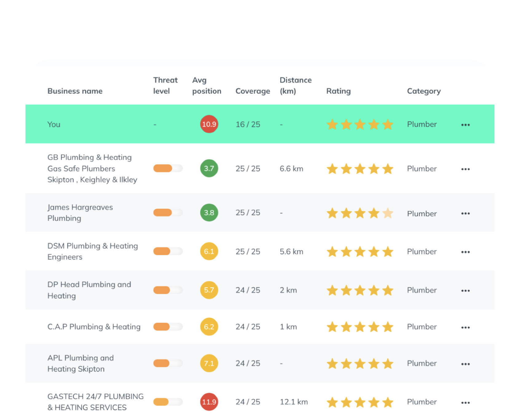Click the star rating for GASTECH 24/7
This screenshot has height=419, width=520.
click(360, 402)
